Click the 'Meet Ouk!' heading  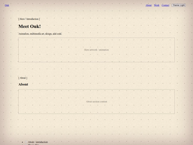[x=30, y=26]
